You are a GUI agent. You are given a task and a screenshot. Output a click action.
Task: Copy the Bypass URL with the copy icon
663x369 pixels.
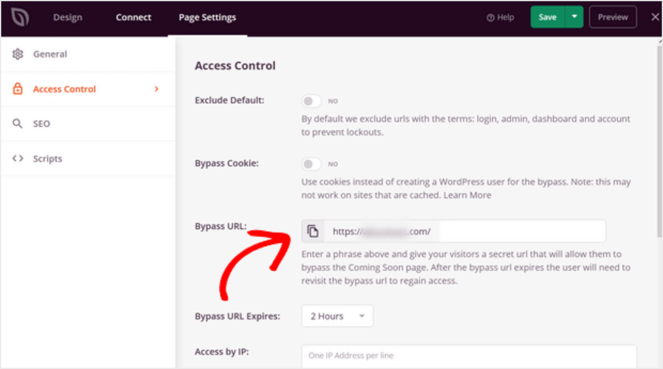313,231
